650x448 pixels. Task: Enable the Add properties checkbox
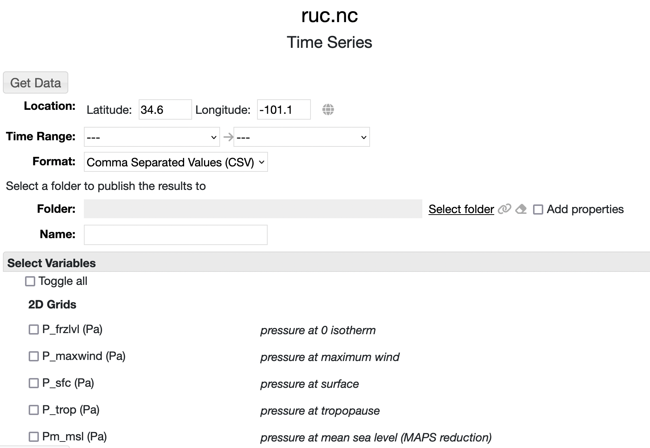pyautogui.click(x=538, y=210)
